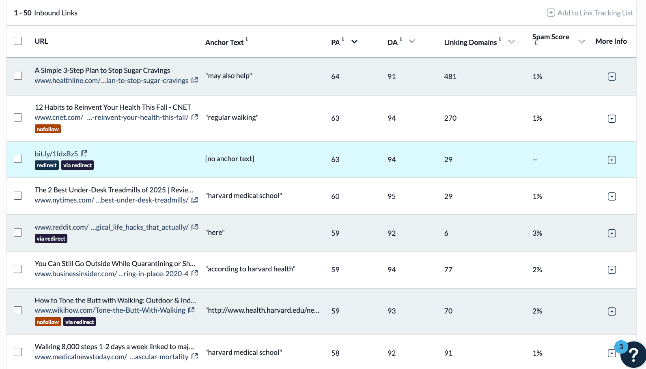Viewport: 646px width, 369px height.
Task: Expand More Info for reddit row
Action: pos(612,233)
